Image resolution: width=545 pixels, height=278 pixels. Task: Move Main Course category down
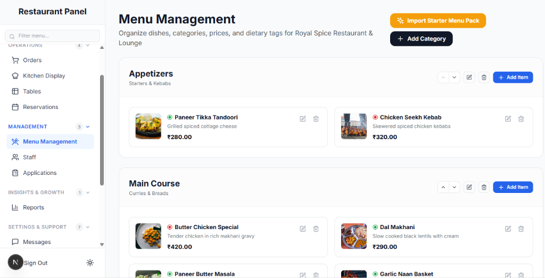[455, 187]
